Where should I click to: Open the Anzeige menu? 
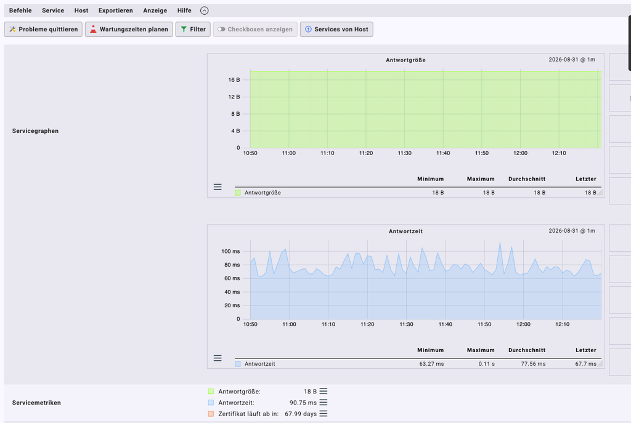tap(155, 10)
